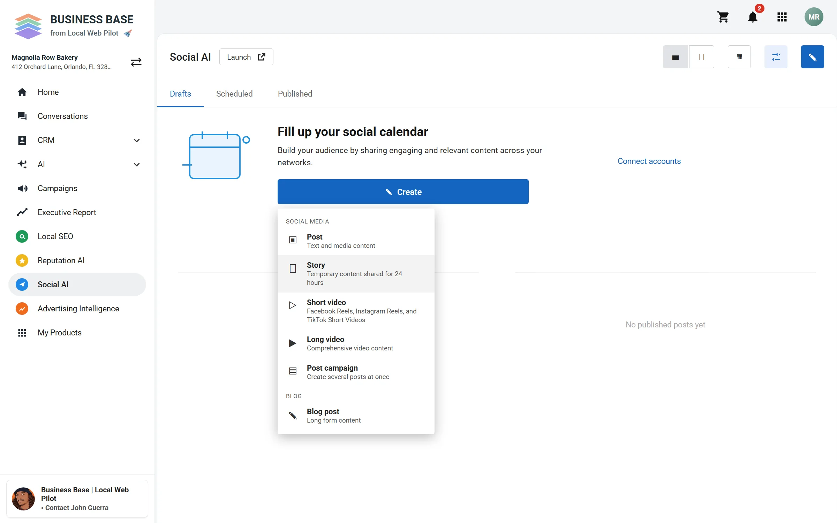Screen dimensions: 837x523
Task: Open MR user avatar menu
Action: tap(814, 17)
